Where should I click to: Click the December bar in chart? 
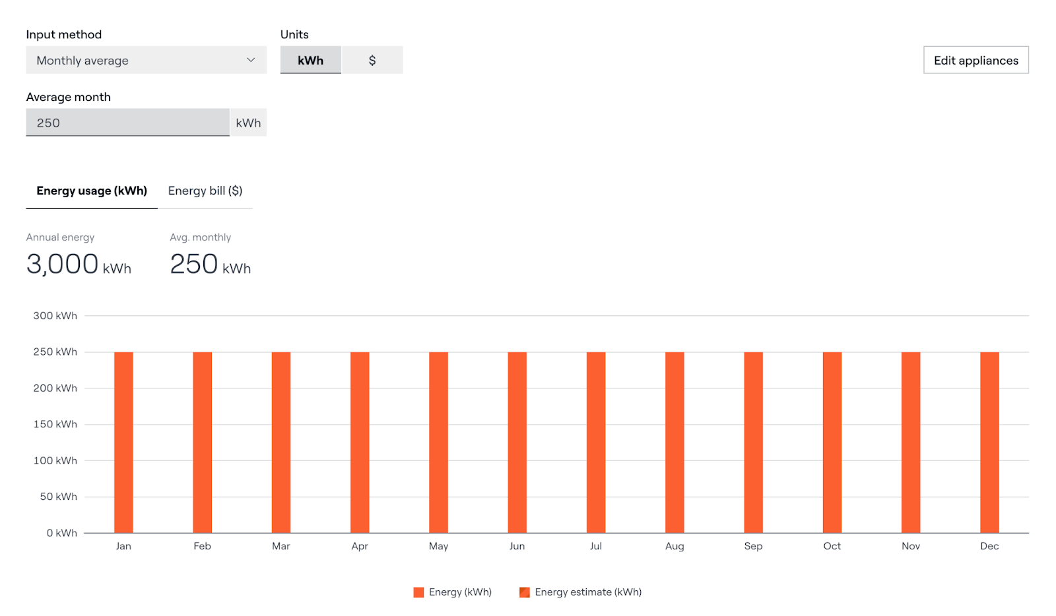pos(989,442)
